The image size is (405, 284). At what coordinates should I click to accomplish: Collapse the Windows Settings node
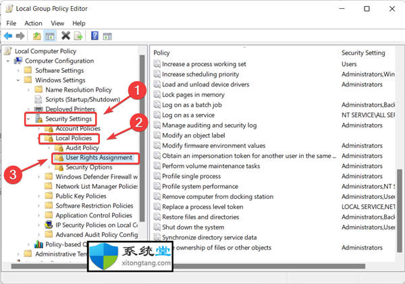click(x=18, y=80)
